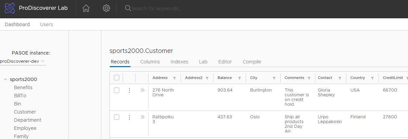Viewport: 408px width, 139px height.
Task: Open the PASOE instance dropdown
Action: 22,61
